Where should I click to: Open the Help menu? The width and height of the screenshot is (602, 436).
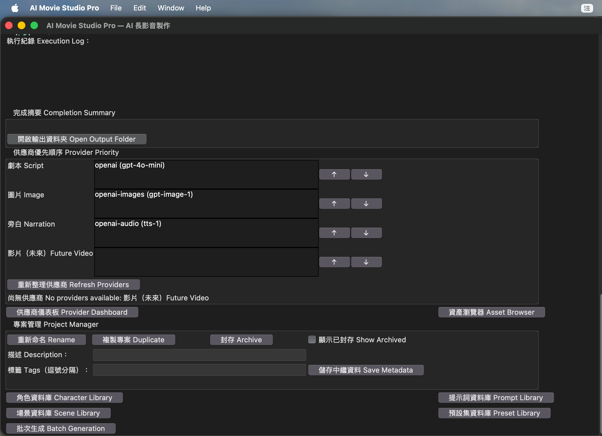[203, 8]
